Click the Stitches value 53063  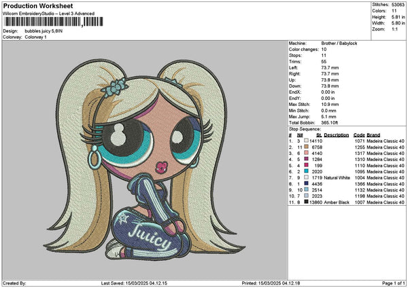(398, 5)
